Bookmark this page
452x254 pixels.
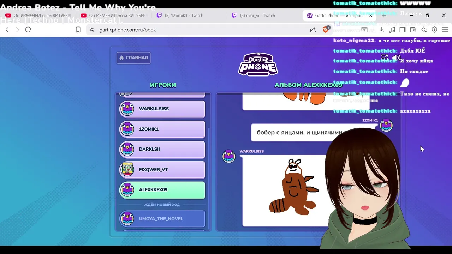coord(78,30)
